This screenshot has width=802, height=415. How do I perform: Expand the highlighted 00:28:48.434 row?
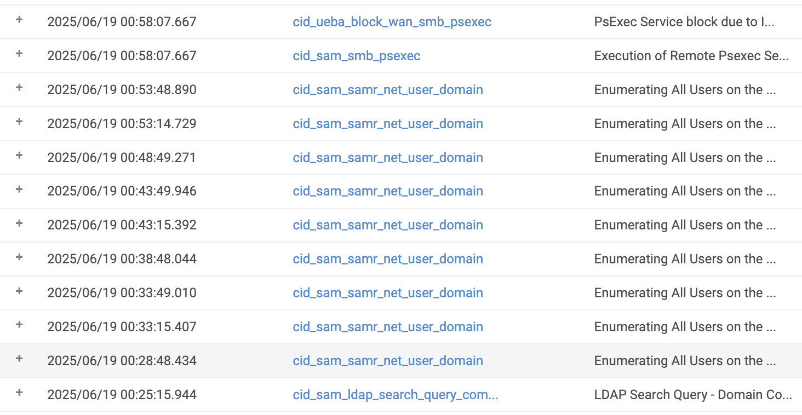[19, 359]
